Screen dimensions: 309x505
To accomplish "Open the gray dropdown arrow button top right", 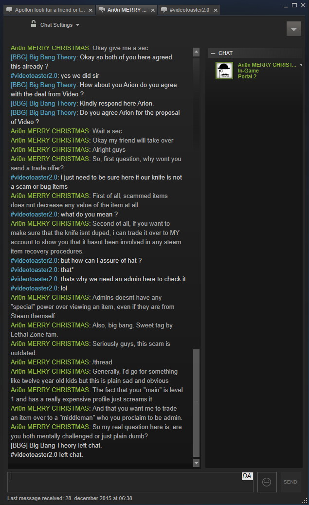I will coord(294,29).
